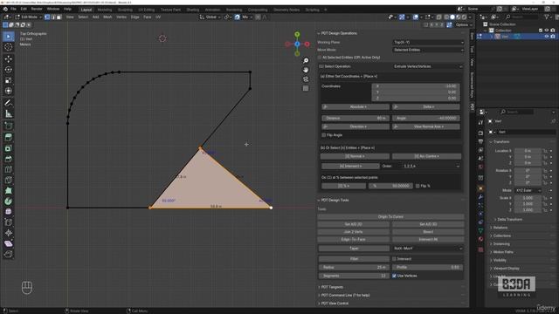
Task: Enable edge select mode icon
Action: click(53, 17)
